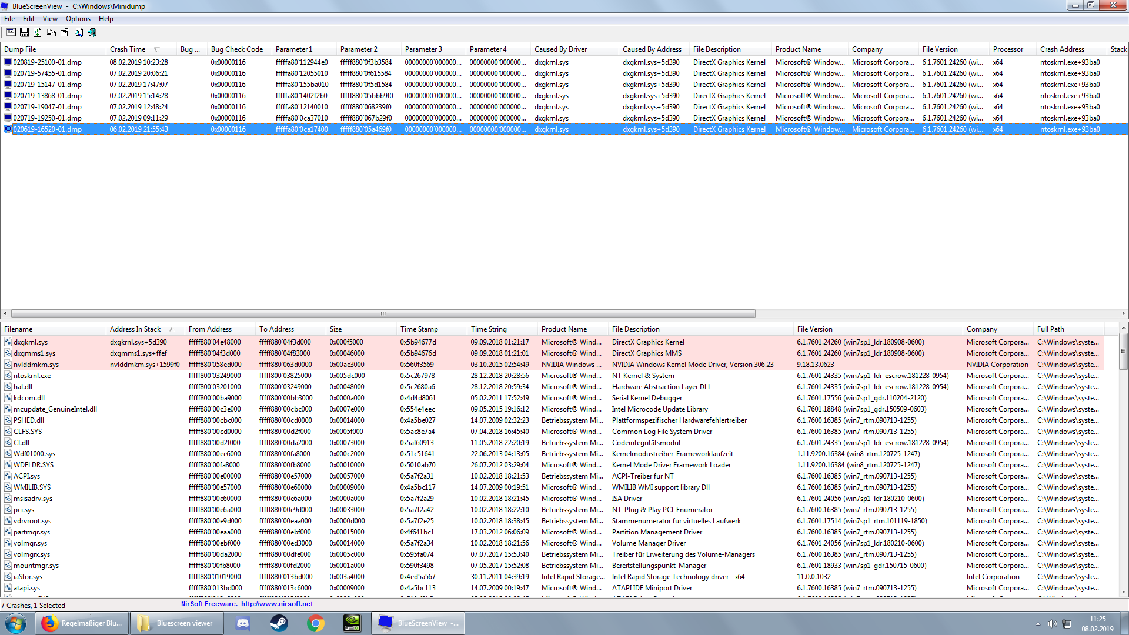Click the Save Selected Items floppy icon

pos(25,32)
